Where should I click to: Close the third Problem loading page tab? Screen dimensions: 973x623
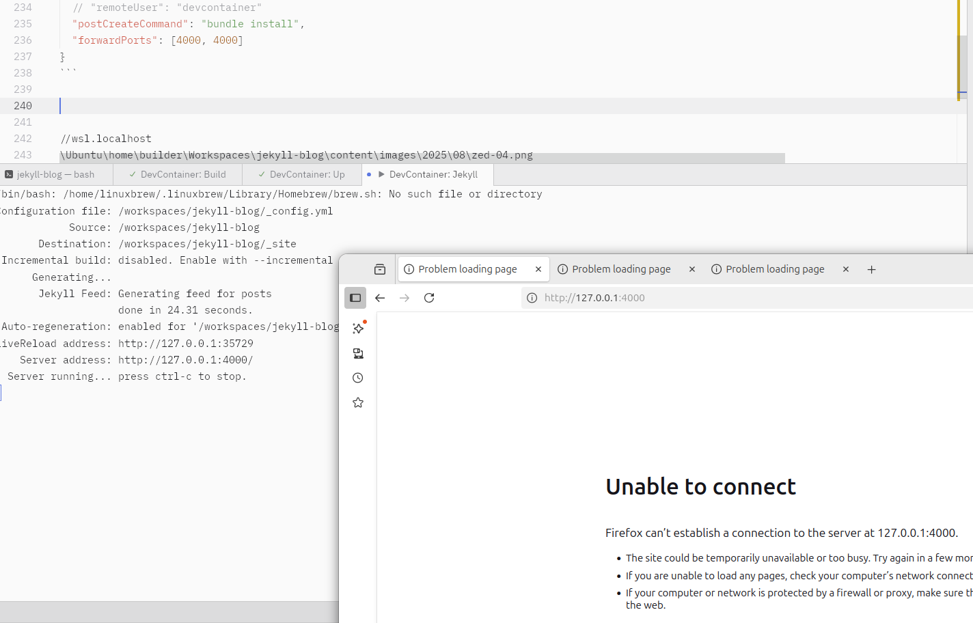click(846, 269)
